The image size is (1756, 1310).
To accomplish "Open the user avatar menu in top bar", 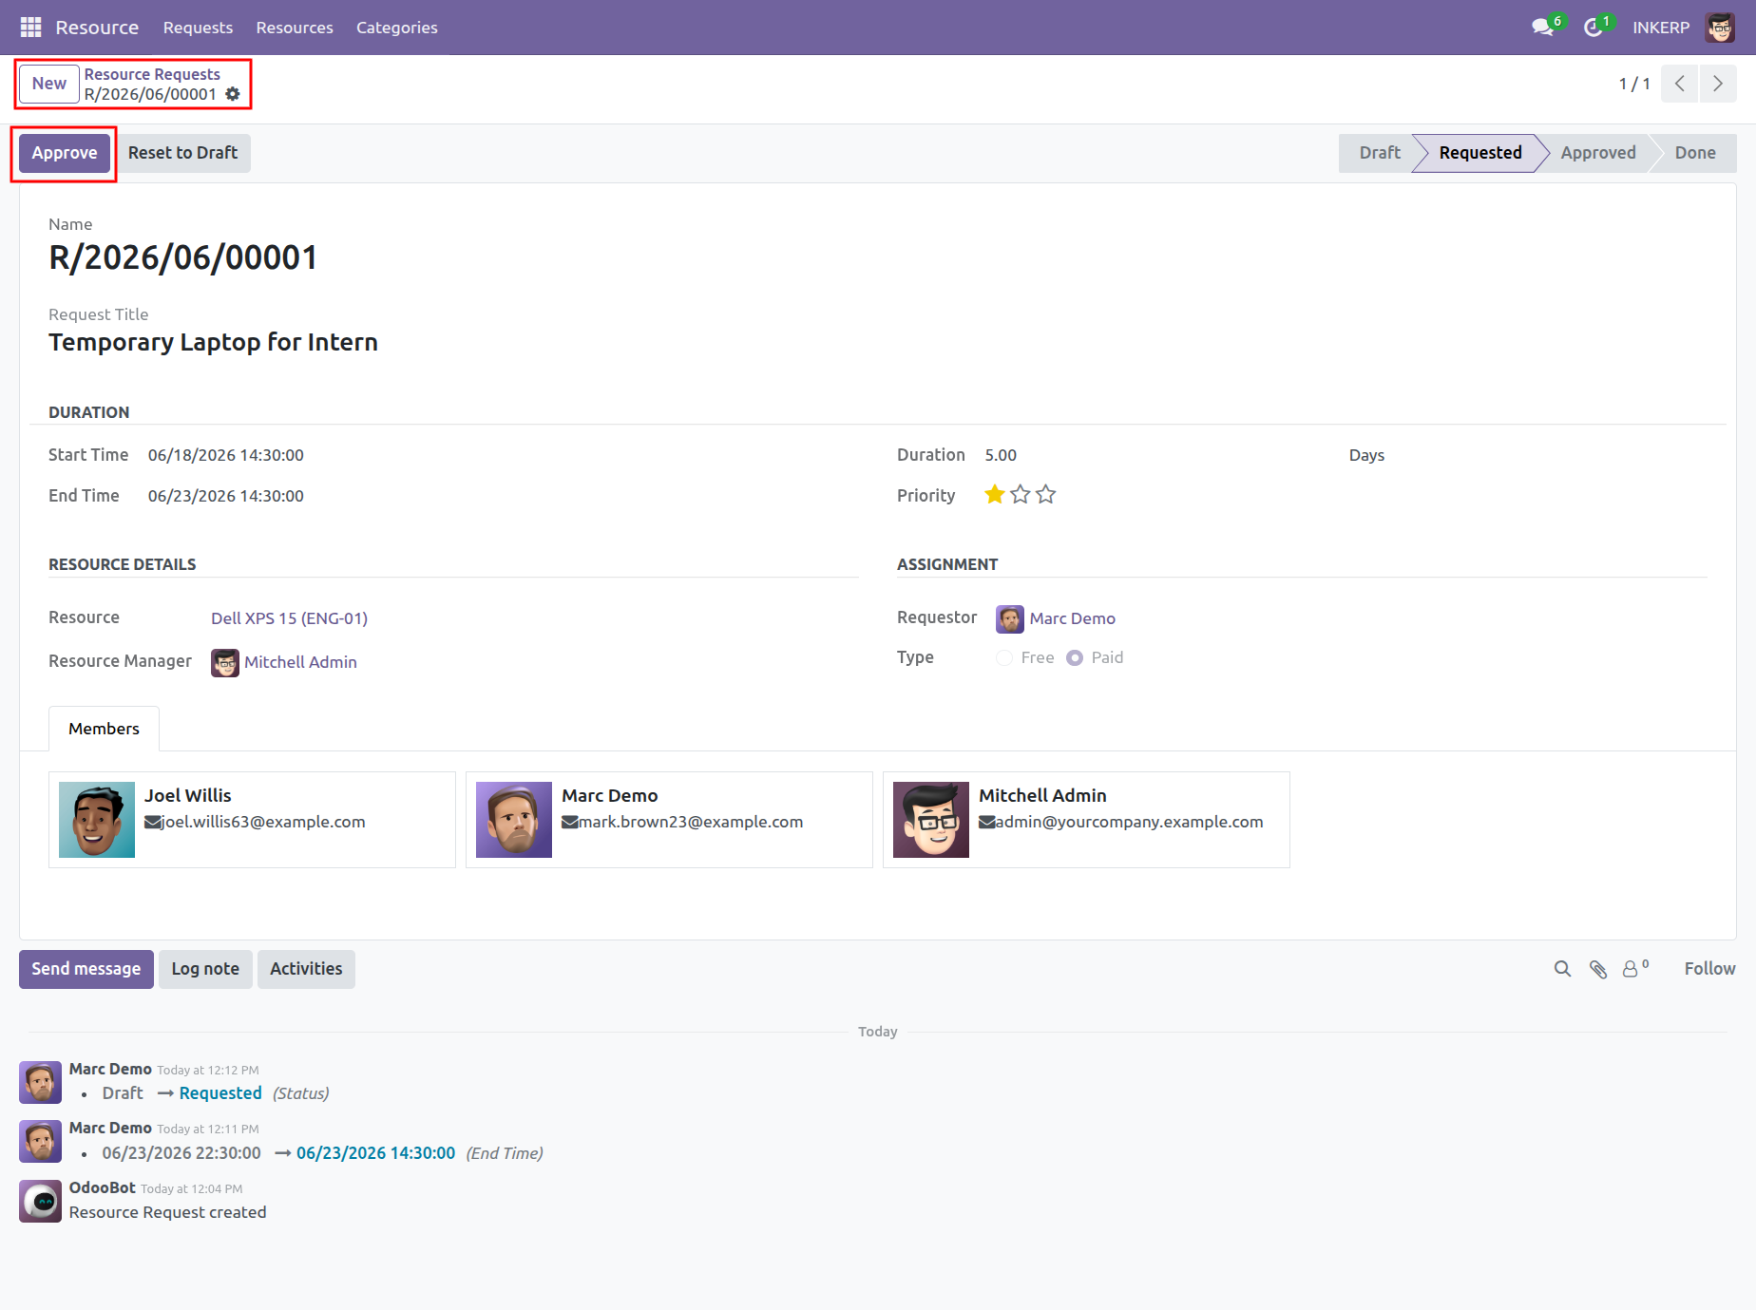I will coord(1720,28).
